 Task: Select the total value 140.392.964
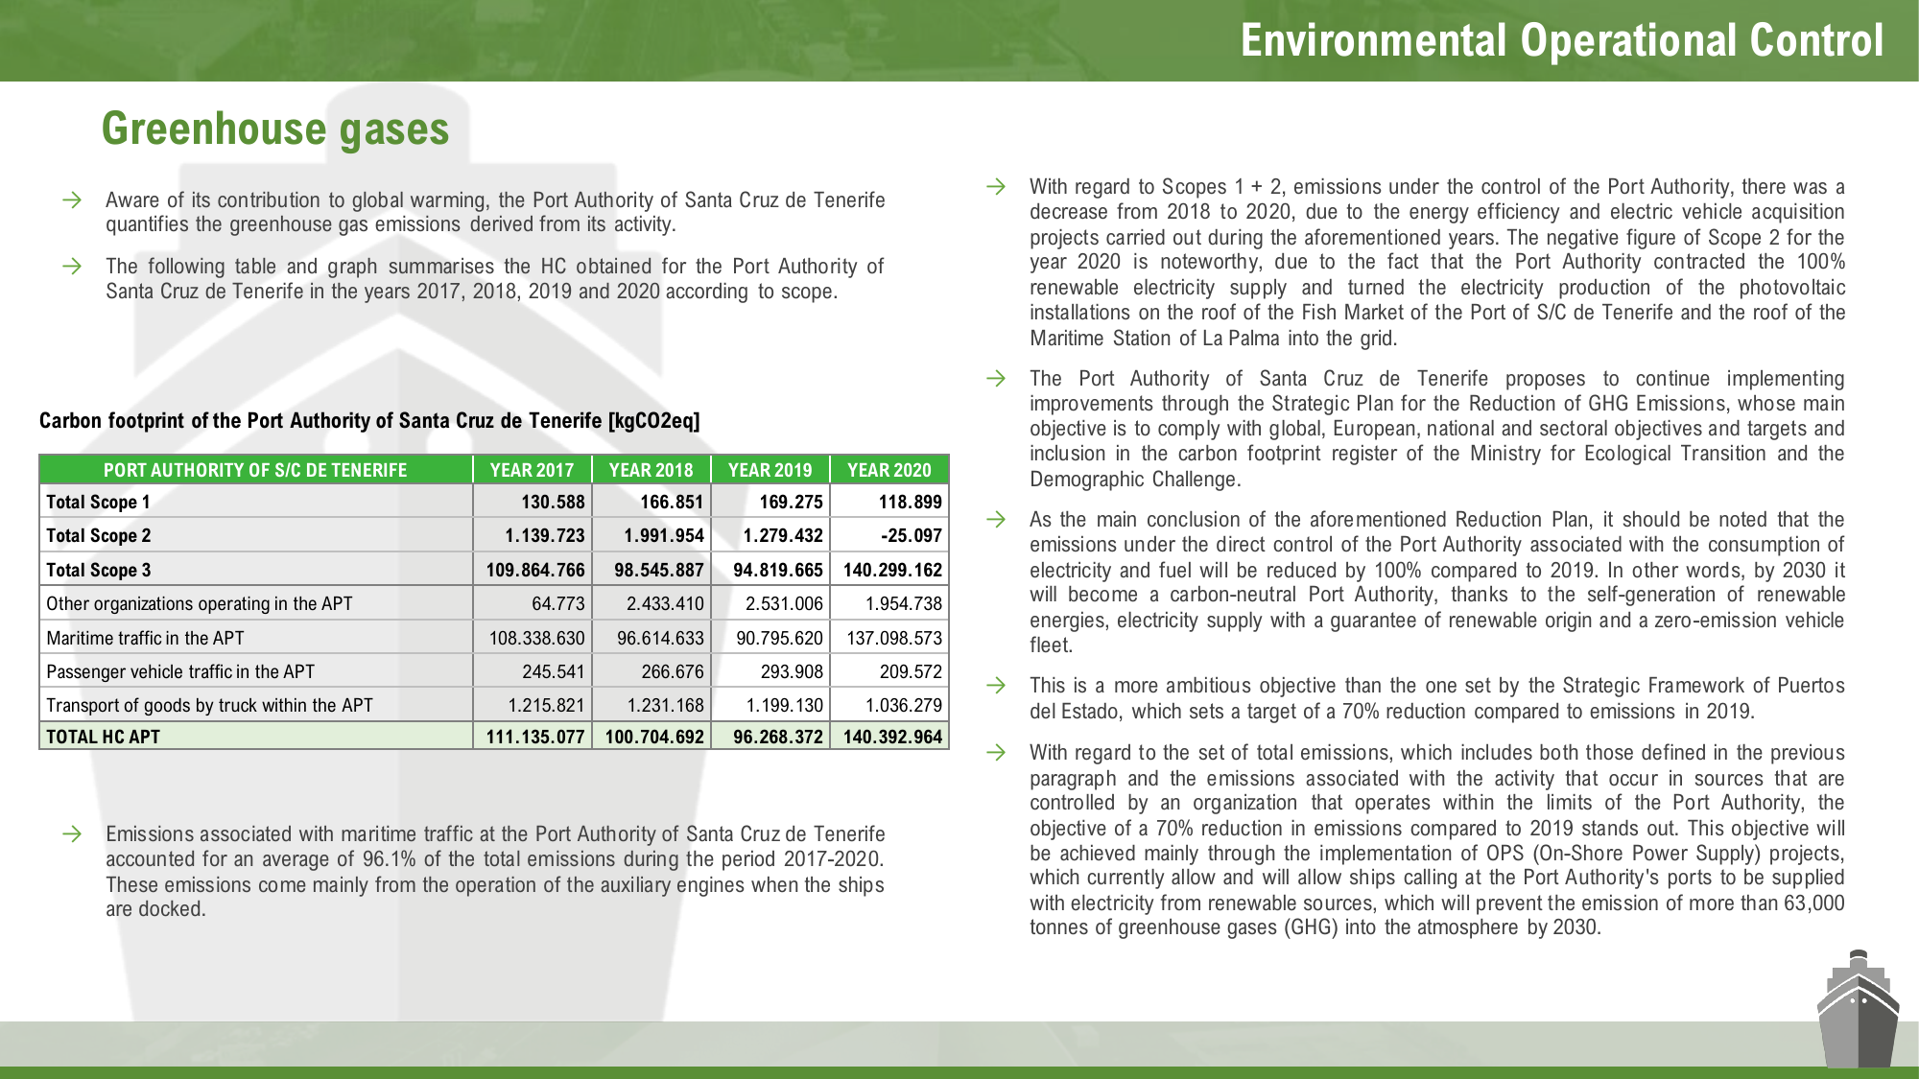coord(892,737)
